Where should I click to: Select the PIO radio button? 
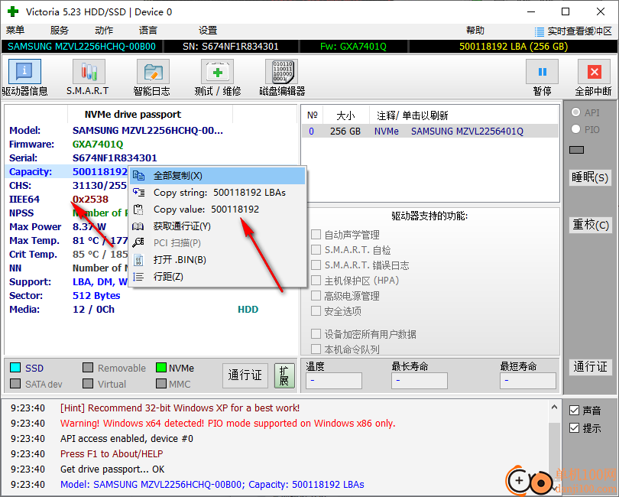(x=576, y=129)
